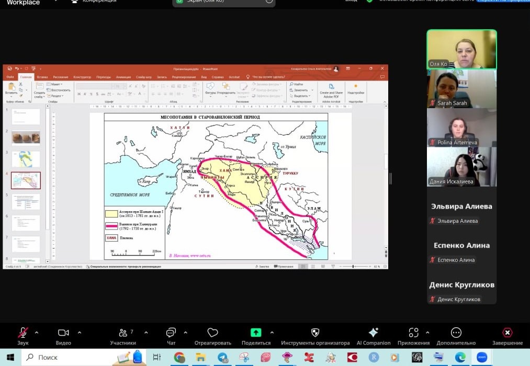
Task: Select slide 5 thumbnail
Action: 26,202
